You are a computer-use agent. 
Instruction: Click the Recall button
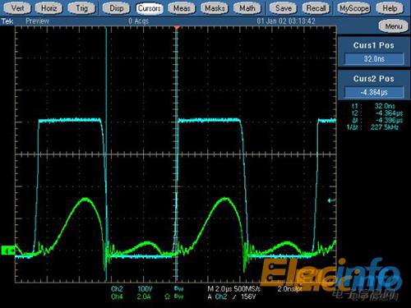point(316,8)
